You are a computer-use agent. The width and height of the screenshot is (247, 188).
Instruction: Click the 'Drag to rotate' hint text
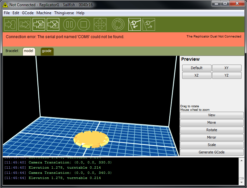[190, 106]
